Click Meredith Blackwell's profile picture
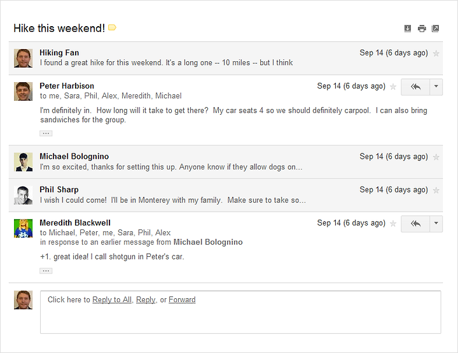Image resolution: width=458 pixels, height=353 pixels. (x=23, y=228)
